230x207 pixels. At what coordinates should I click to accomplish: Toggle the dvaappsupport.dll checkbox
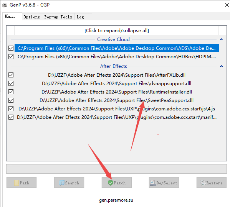[11, 84]
